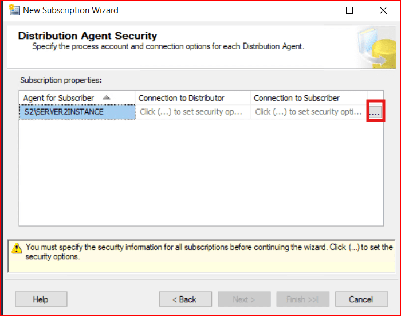Image resolution: width=401 pixels, height=316 pixels.
Task: Click the Connection to Subscriber cell
Action: (308, 112)
